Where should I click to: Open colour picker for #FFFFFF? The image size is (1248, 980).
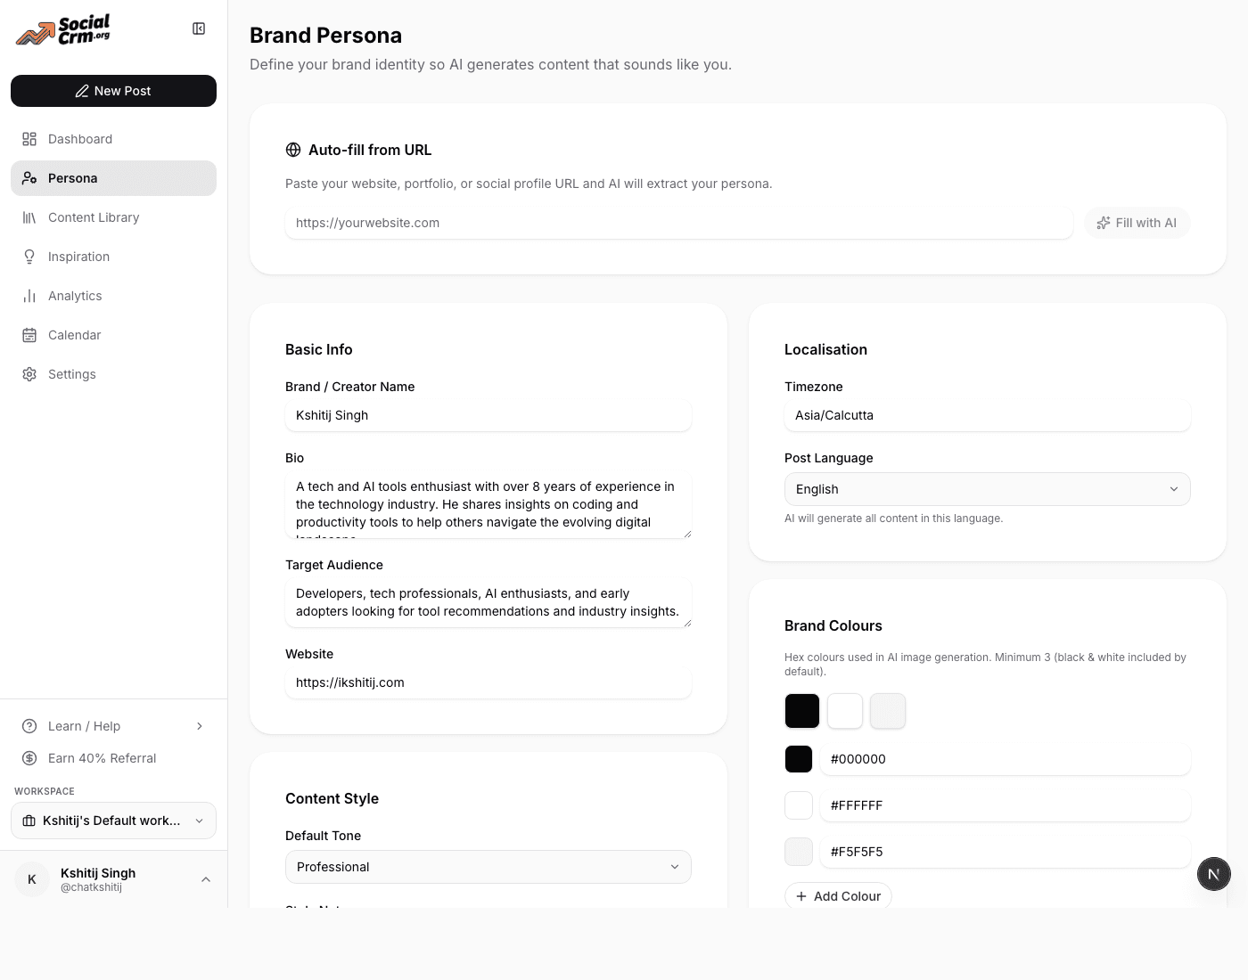click(x=799, y=805)
